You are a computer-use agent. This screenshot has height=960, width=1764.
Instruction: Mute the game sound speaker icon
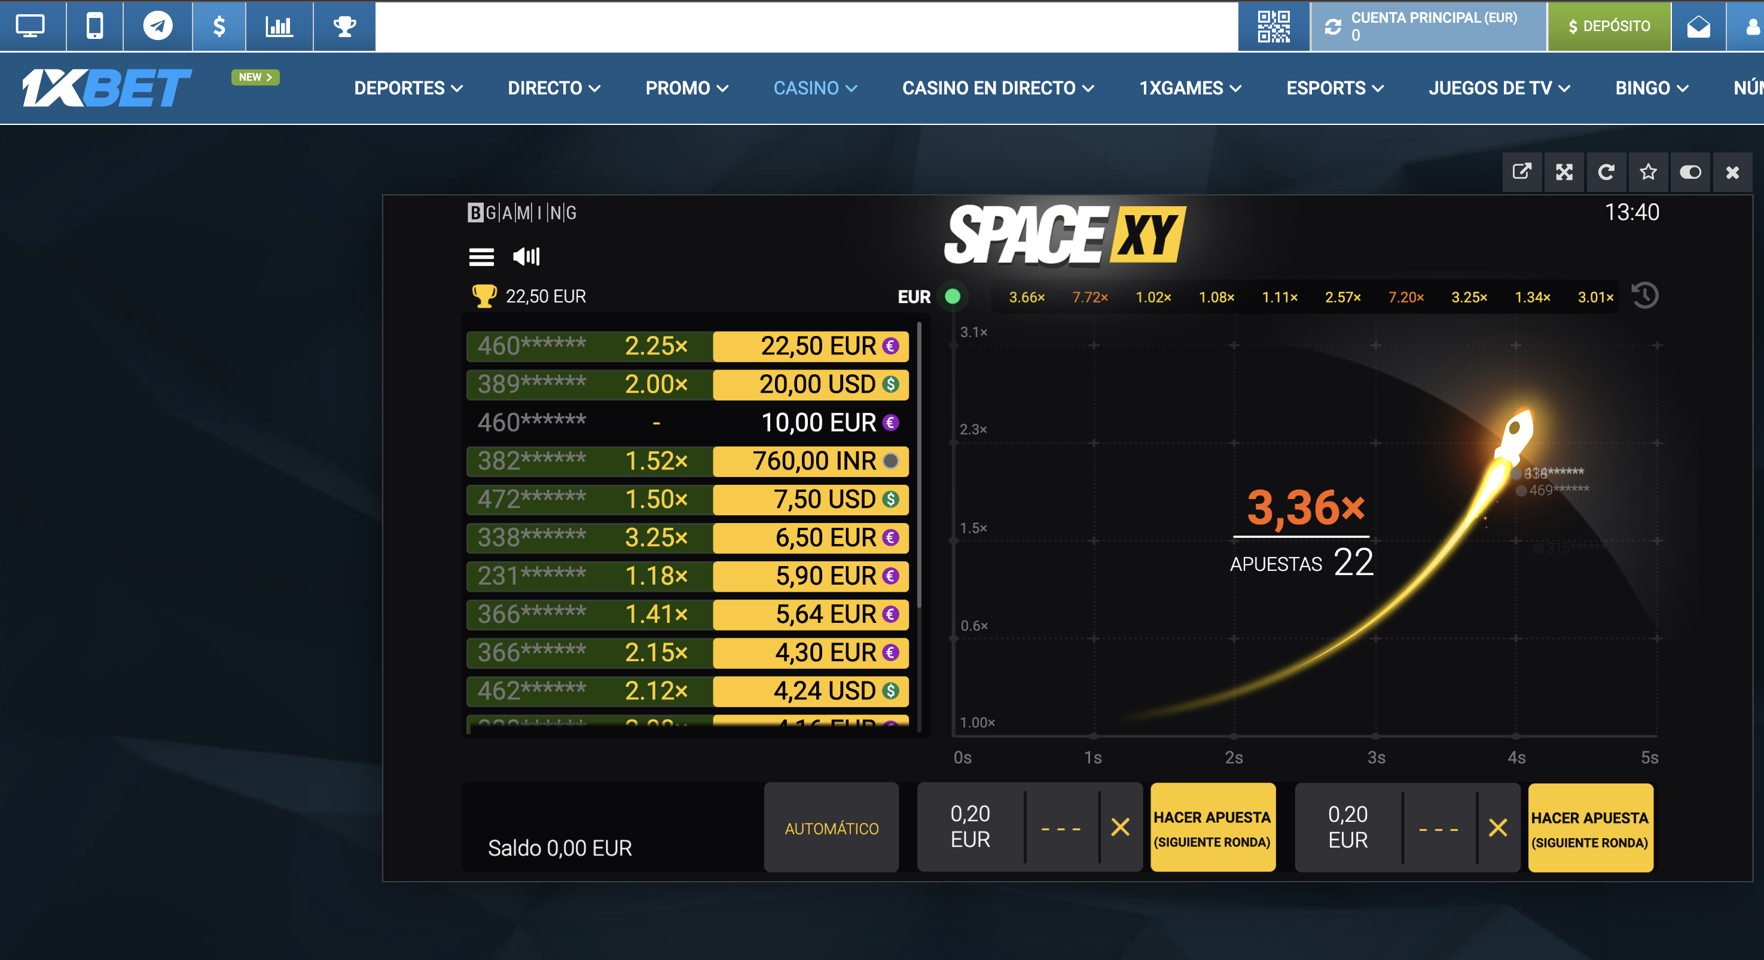(x=526, y=257)
